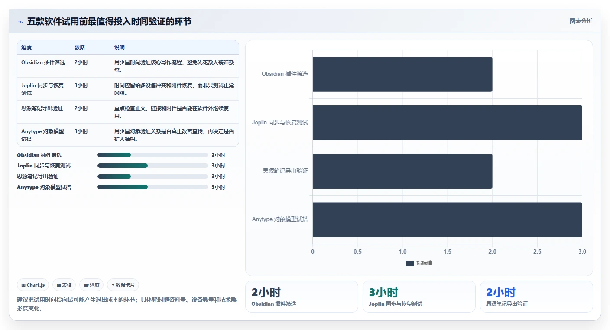Screen dimensions: 610x330
Task: Click the Joplin 同步与恢复测试 progress bar
Action: 152,166
